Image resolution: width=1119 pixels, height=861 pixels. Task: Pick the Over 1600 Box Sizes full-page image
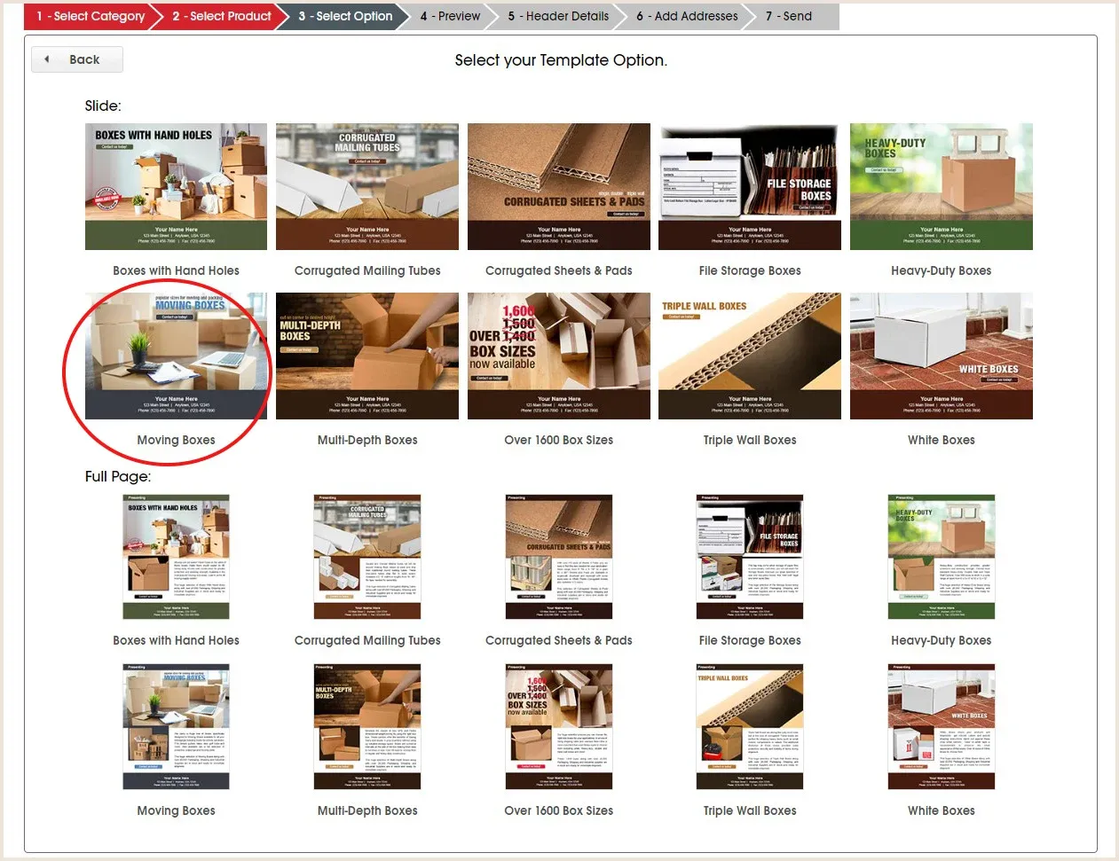pos(559,727)
